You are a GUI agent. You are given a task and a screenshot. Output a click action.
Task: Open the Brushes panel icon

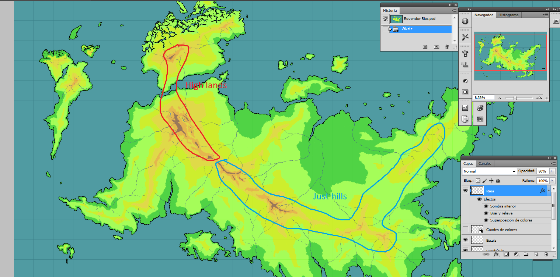465,54
